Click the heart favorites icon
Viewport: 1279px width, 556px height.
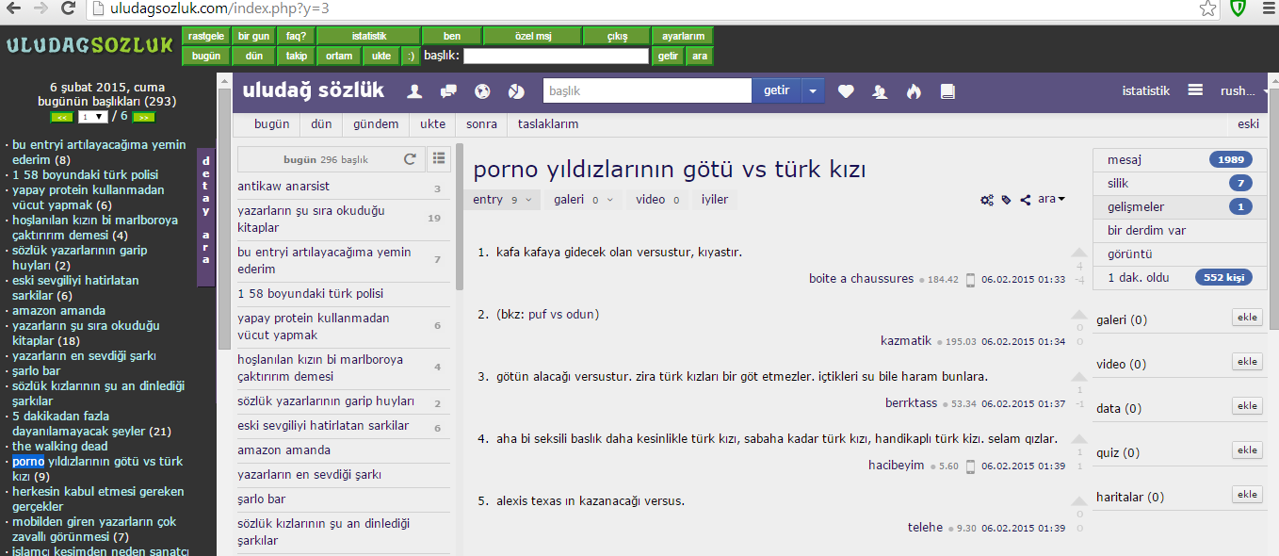[846, 91]
